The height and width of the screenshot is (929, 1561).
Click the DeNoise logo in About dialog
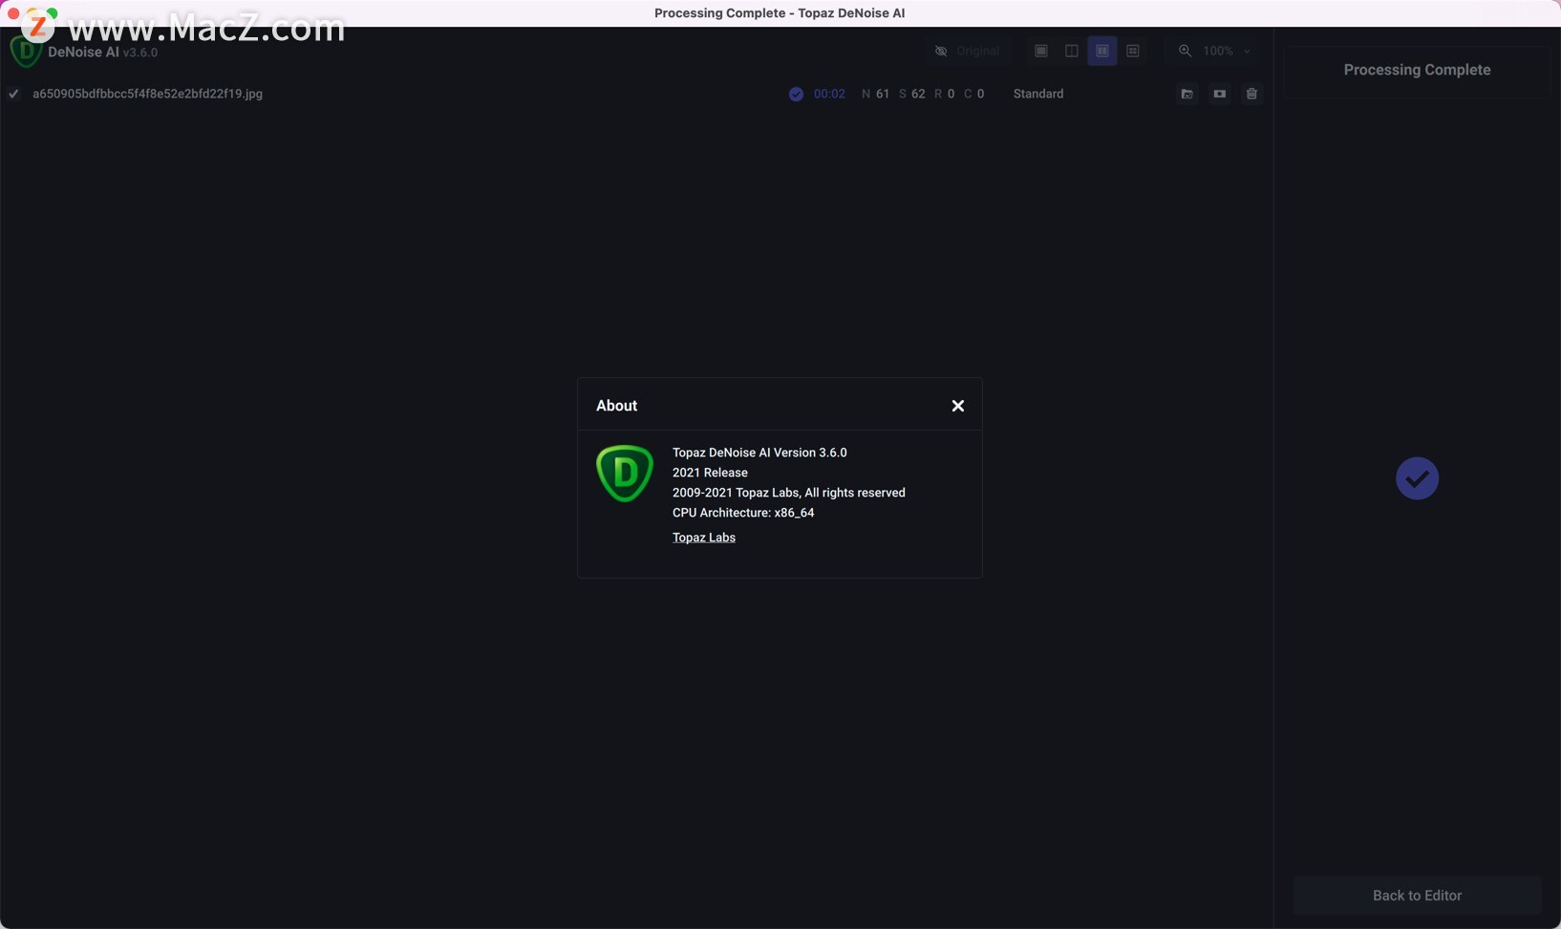(625, 474)
